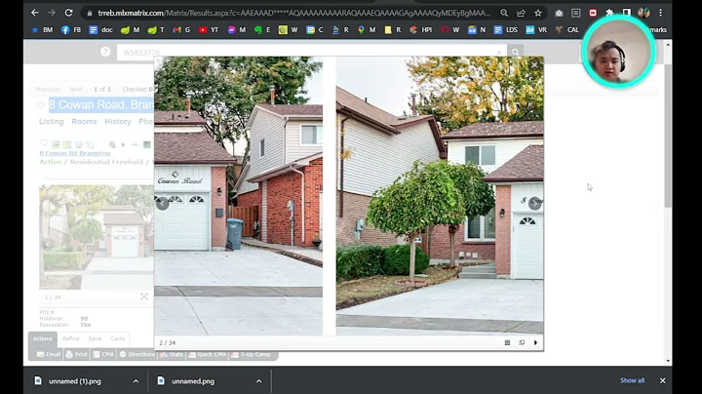Select the Refine tab in the bottom bar

pos(70,338)
